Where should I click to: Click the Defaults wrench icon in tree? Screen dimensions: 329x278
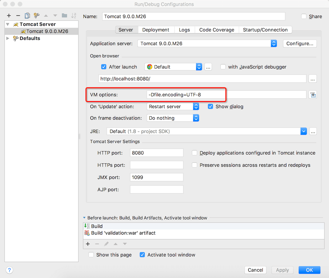[x=16, y=38]
